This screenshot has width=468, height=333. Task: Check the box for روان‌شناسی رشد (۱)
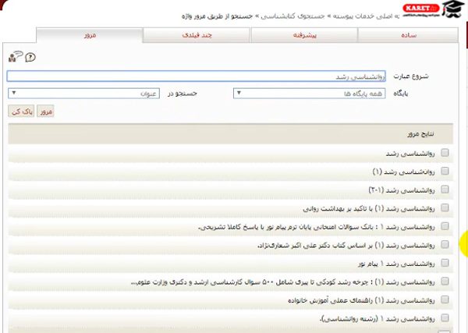click(445, 171)
